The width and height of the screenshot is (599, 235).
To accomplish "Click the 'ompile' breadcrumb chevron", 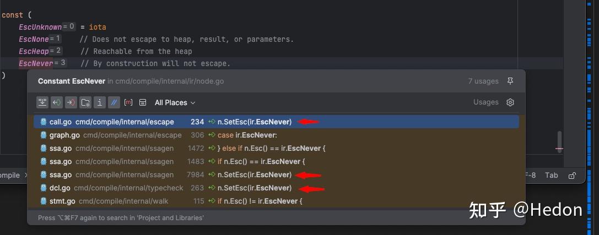I will pos(24,176).
